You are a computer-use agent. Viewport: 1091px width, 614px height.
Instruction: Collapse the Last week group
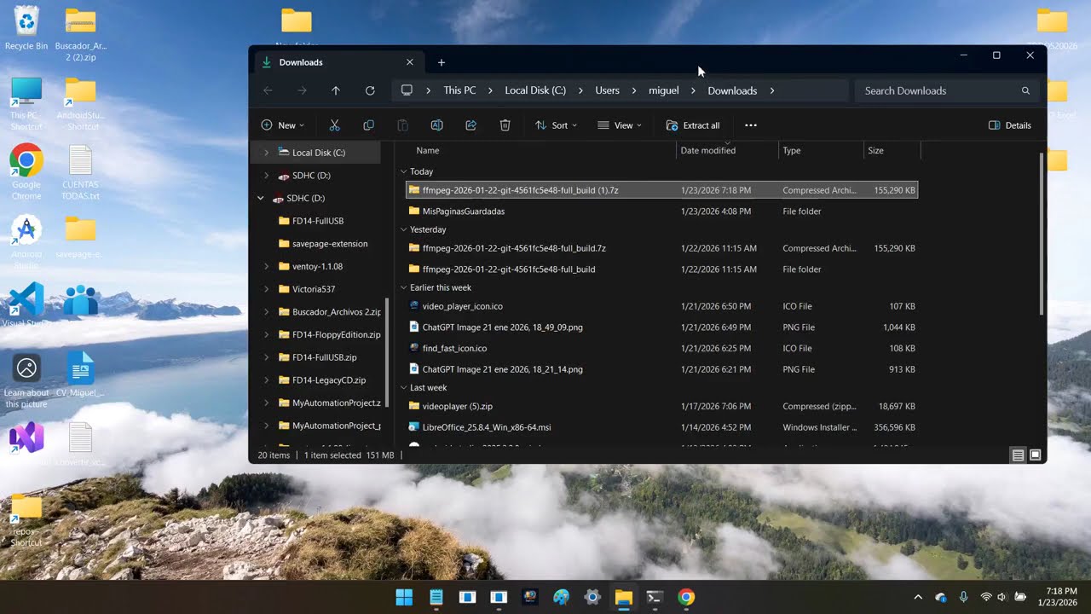coord(404,387)
